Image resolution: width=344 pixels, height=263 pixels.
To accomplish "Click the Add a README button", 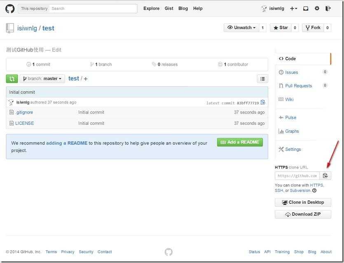I will 240,142.
